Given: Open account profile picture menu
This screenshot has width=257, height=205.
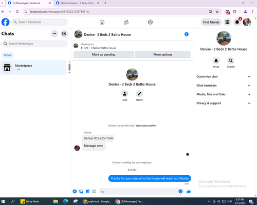Looking at the screenshot, I should coord(247,22).
